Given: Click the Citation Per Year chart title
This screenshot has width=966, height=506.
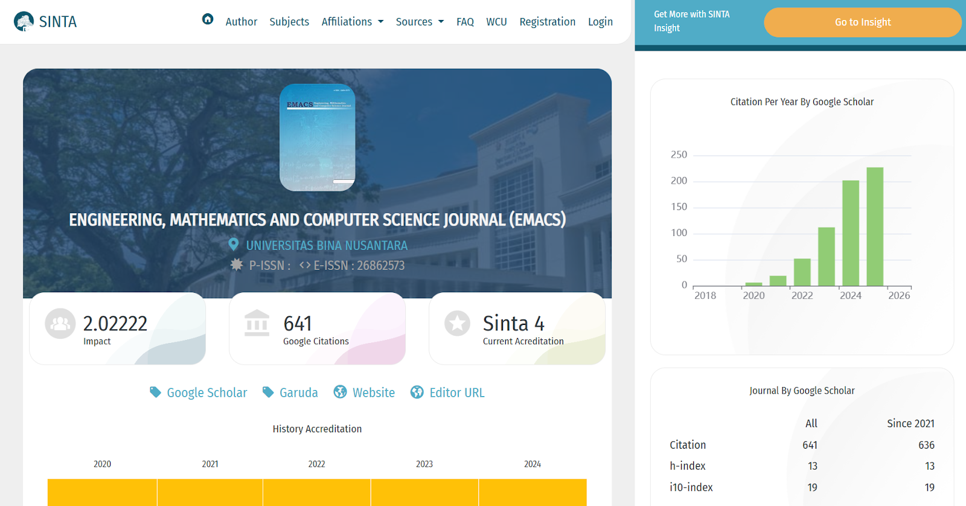Looking at the screenshot, I should coord(802,102).
